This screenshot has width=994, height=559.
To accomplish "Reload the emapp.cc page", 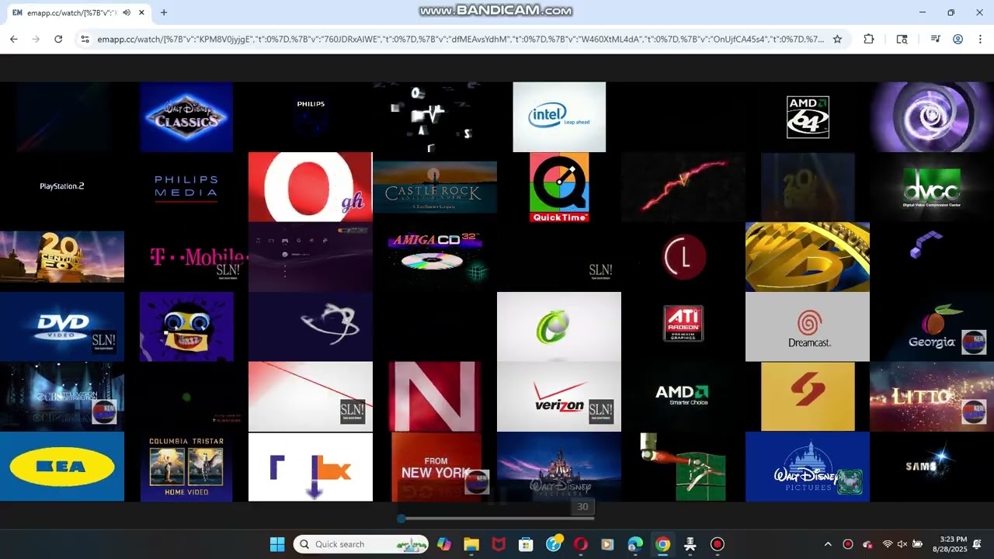I will tap(58, 39).
